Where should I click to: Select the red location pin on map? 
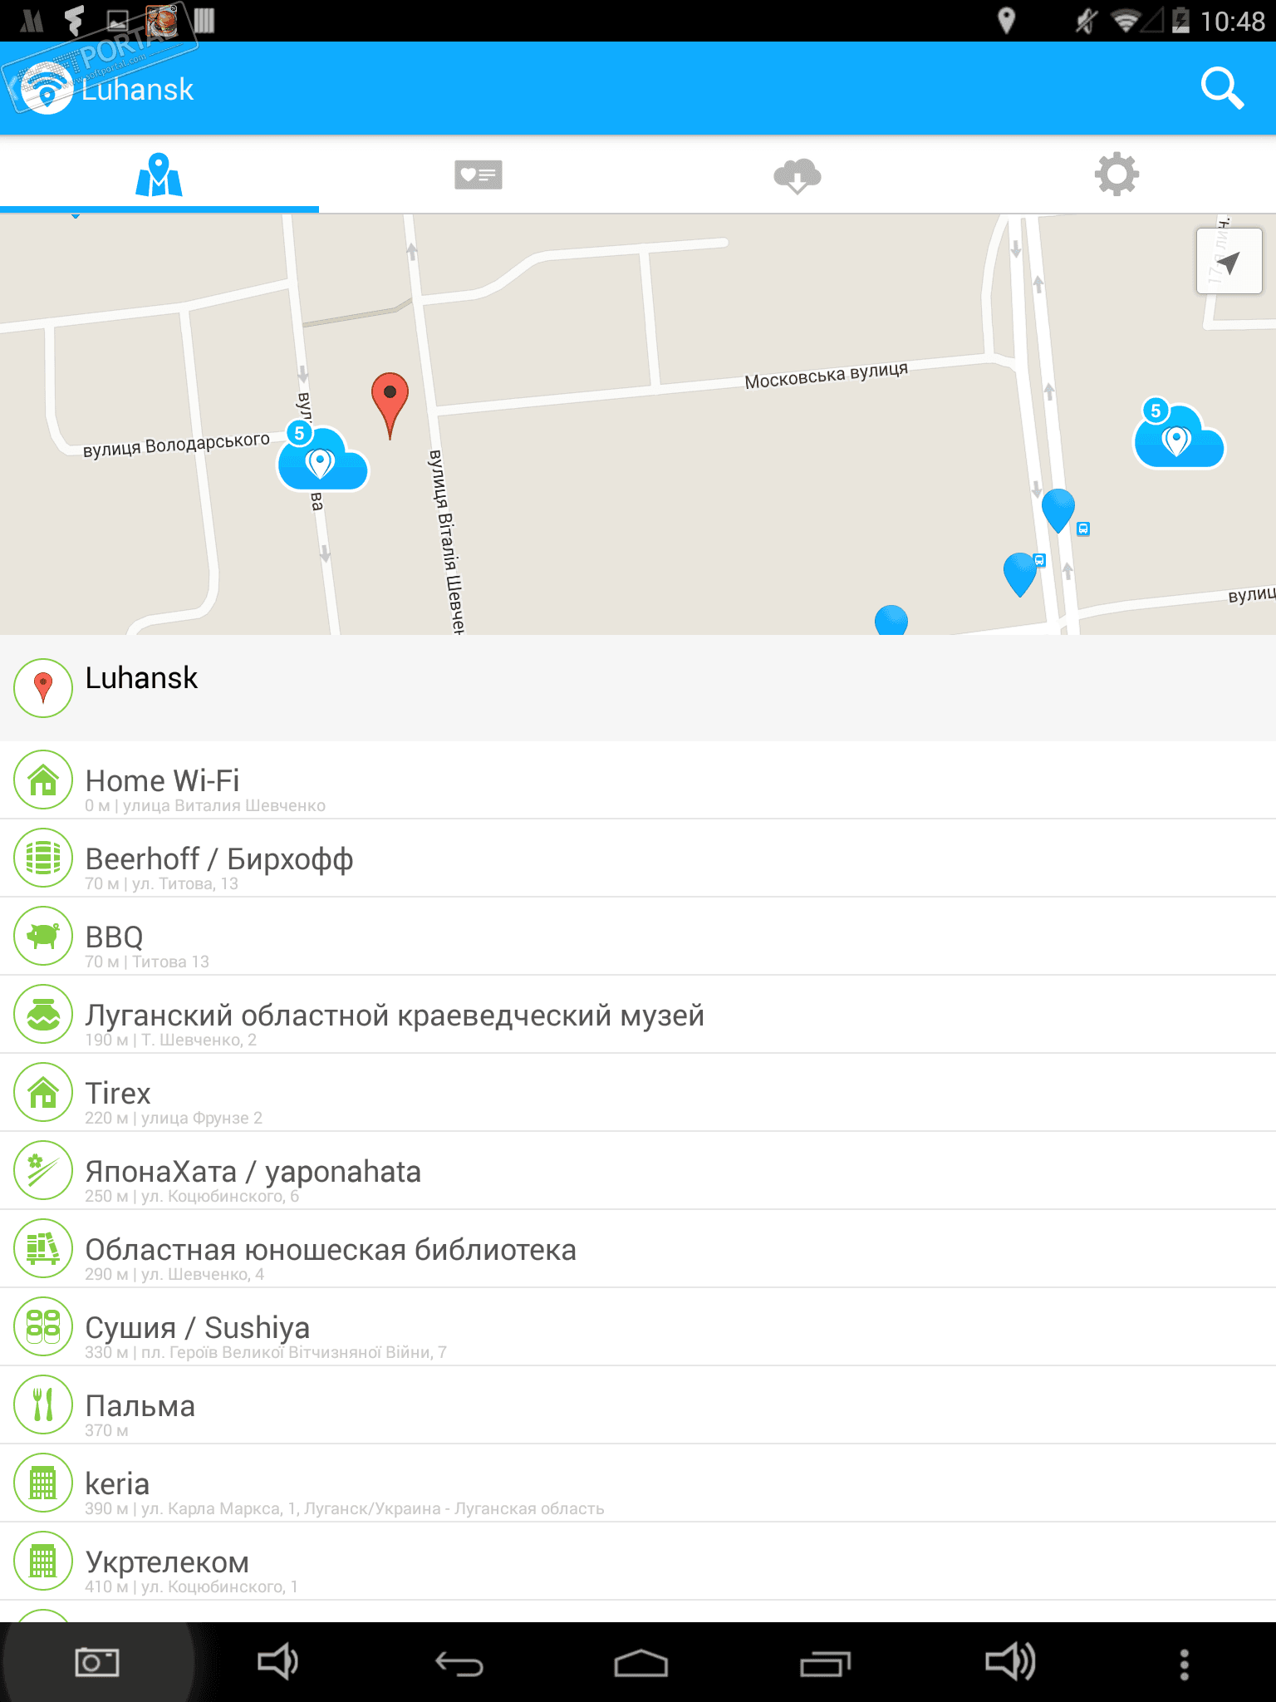pyautogui.click(x=390, y=406)
